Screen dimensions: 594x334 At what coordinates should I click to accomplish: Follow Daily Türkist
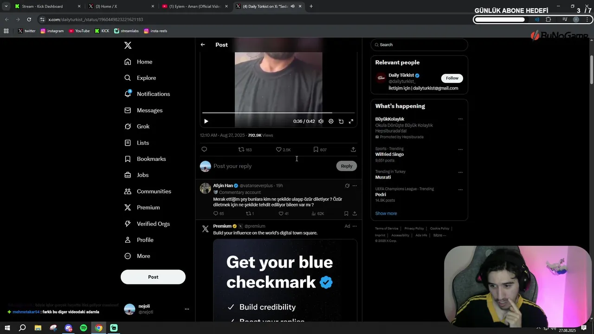point(452,78)
